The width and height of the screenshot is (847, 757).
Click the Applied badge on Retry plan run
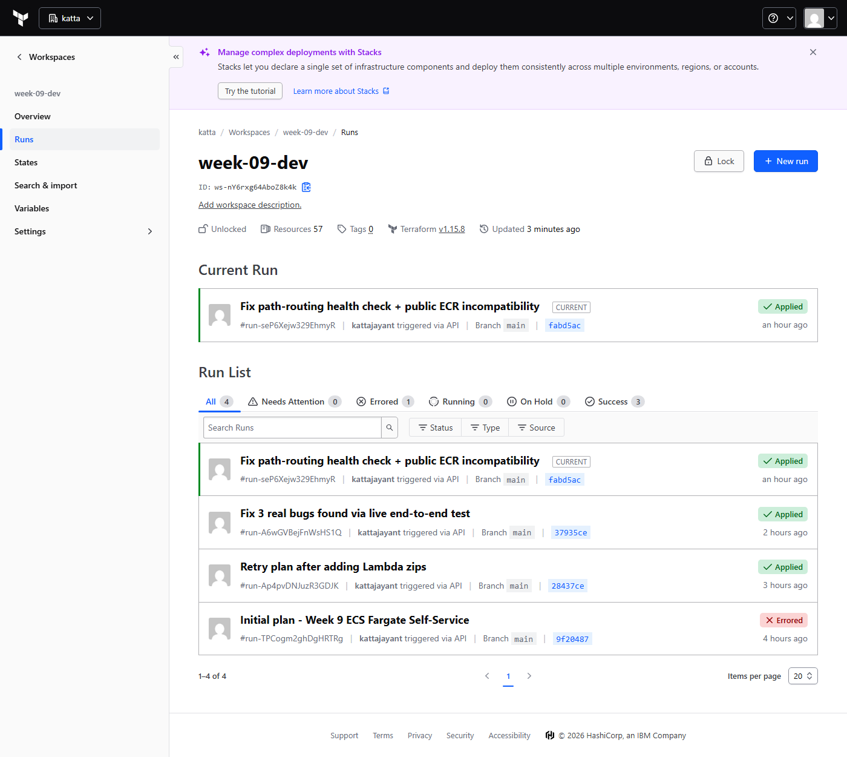click(783, 567)
